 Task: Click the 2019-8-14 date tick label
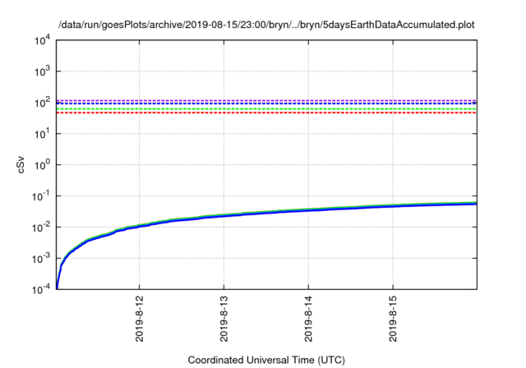click(x=308, y=319)
